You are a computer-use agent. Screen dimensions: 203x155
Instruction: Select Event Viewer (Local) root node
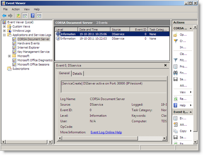tap(20, 22)
